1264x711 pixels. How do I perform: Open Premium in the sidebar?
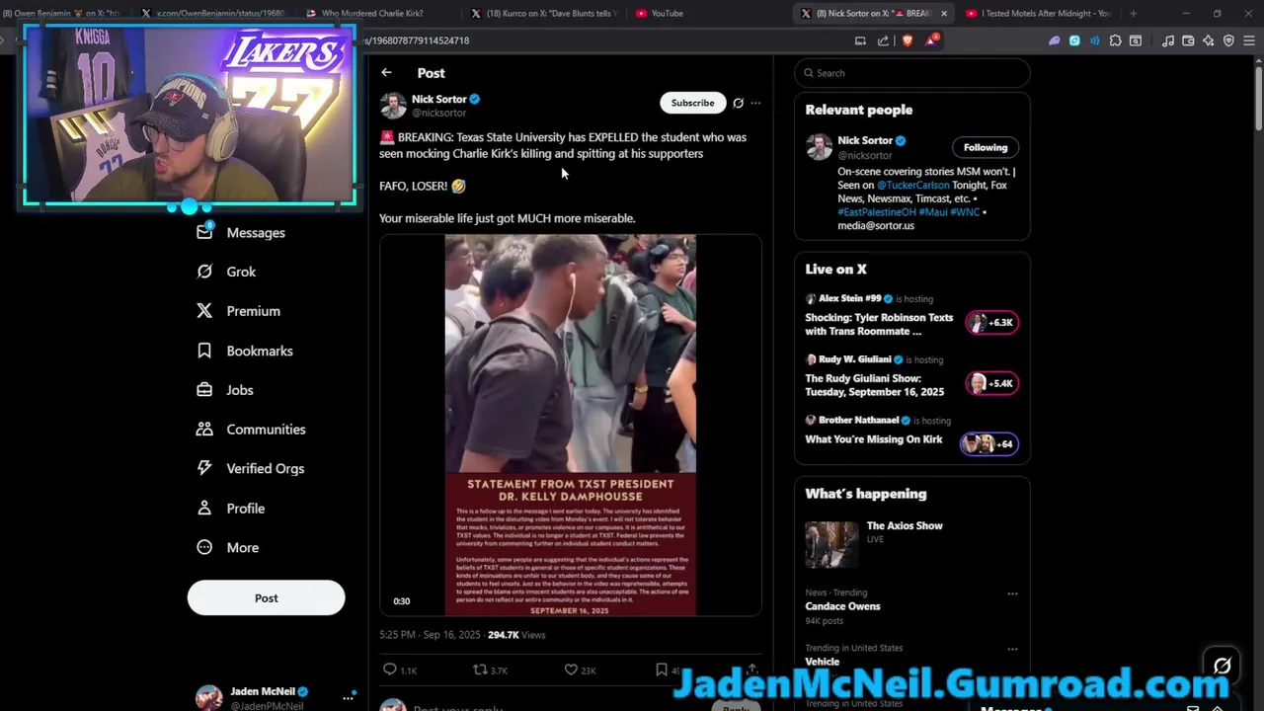click(238, 311)
